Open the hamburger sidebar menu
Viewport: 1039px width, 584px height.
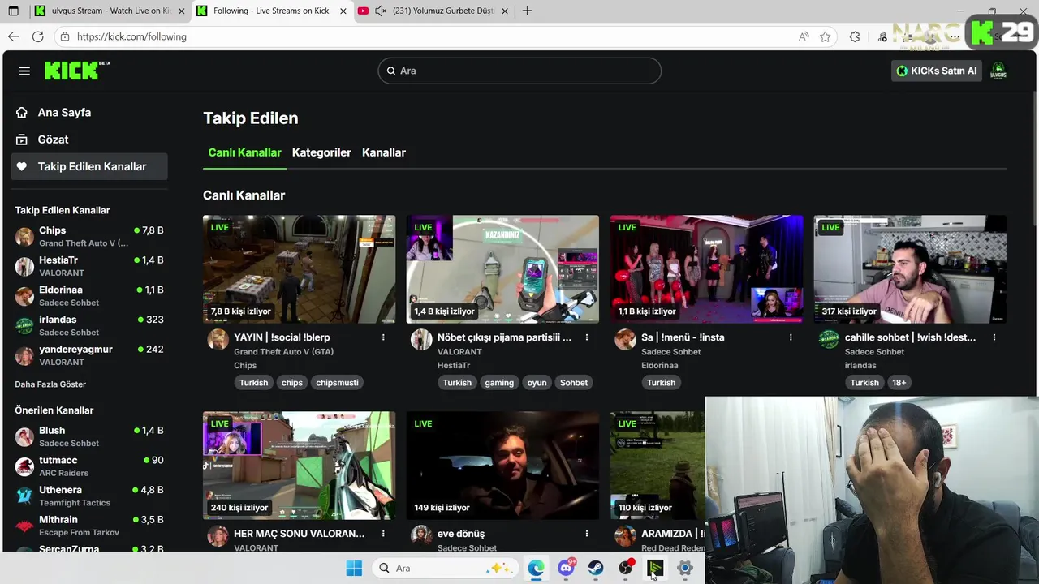click(x=24, y=71)
